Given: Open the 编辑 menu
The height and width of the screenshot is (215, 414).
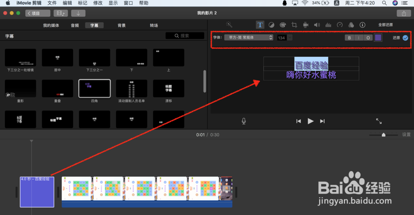Looking at the screenshot, I should [67, 3].
